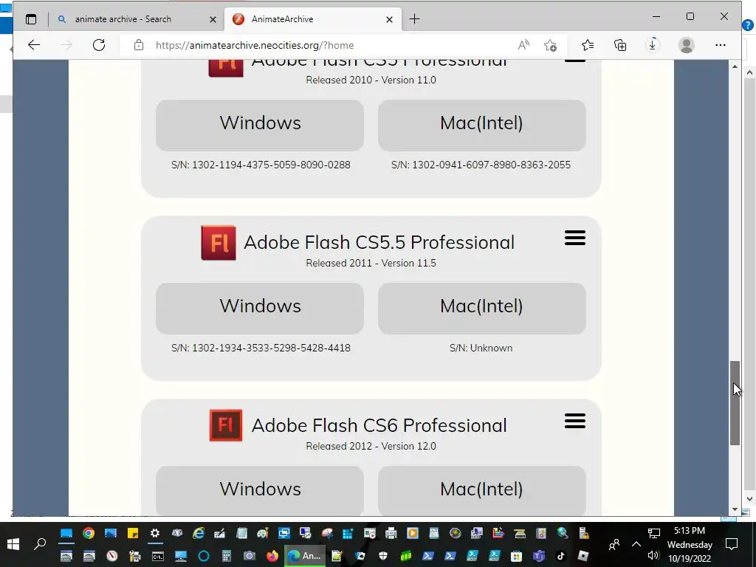Screen dimensions: 756x567
Task: Open Calculator from the taskbar
Action: pyautogui.click(x=226, y=556)
